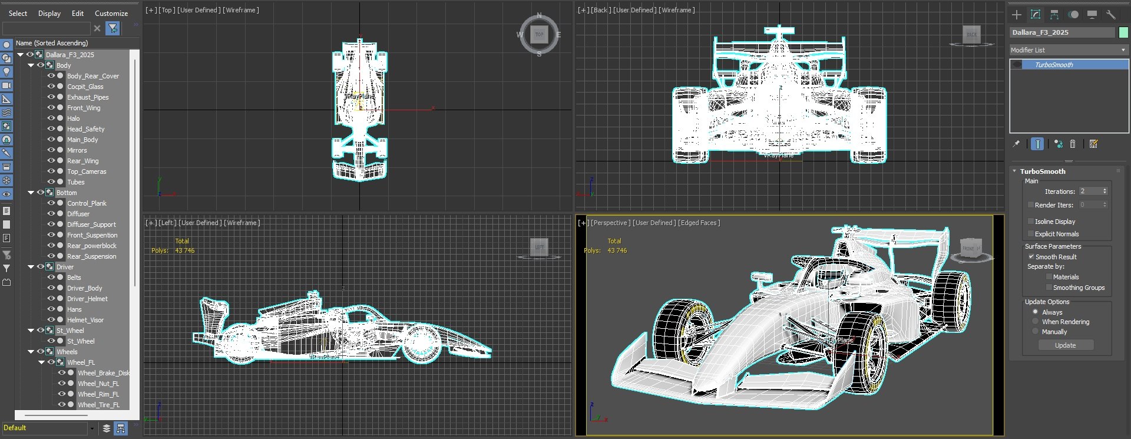Viewport: 1131px width, 439px height.
Task: Hide Body_Rear_Cover with its eye icon
Action: [51, 76]
